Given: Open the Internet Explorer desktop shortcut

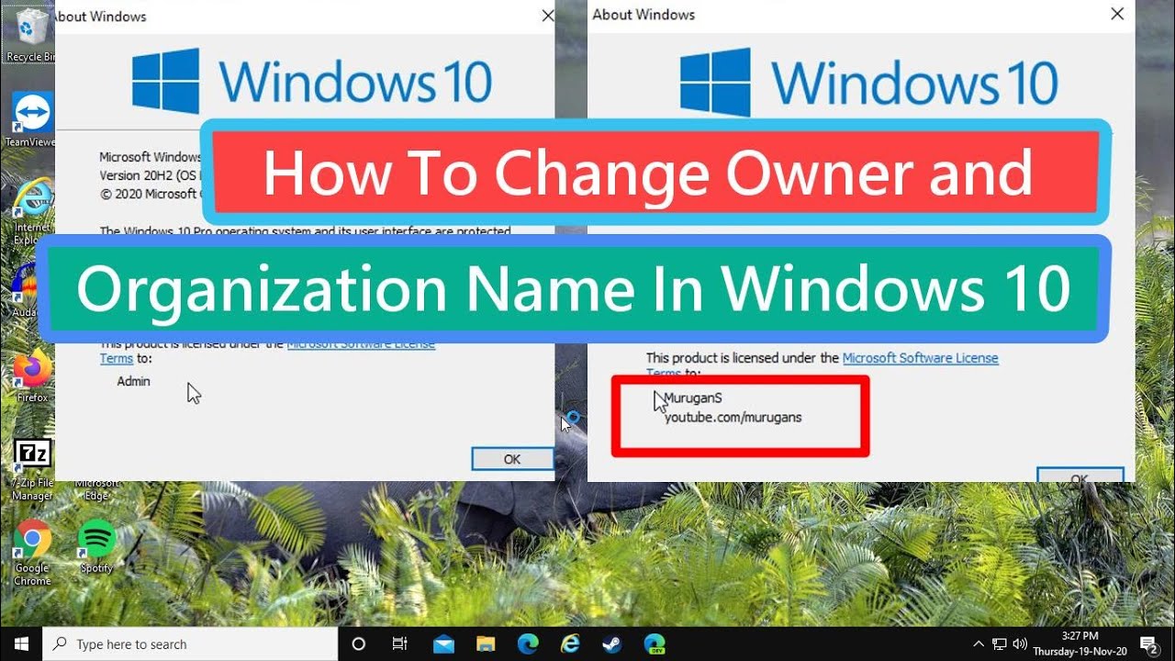Looking at the screenshot, I should tap(31, 211).
